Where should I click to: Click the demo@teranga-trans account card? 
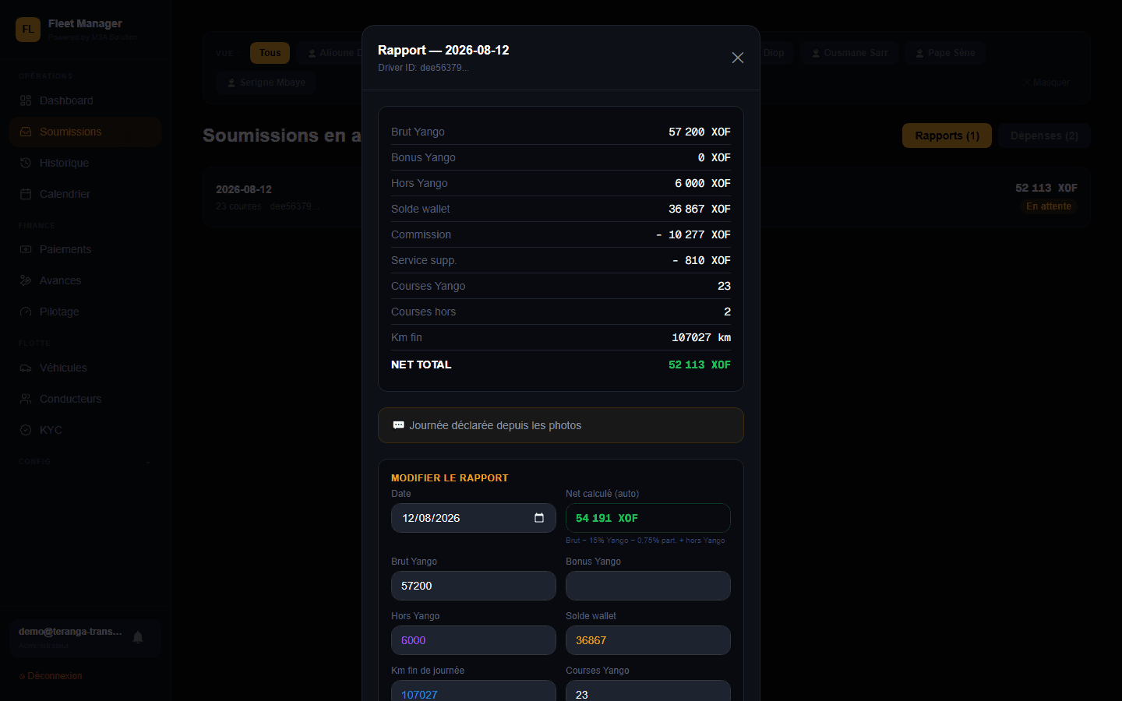coord(86,638)
